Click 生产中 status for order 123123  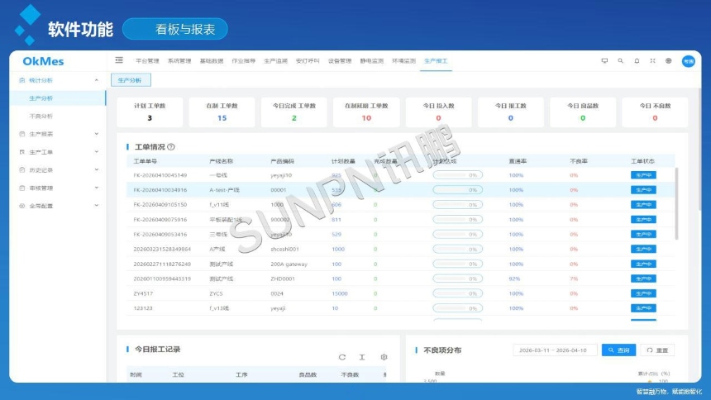pyautogui.click(x=643, y=308)
